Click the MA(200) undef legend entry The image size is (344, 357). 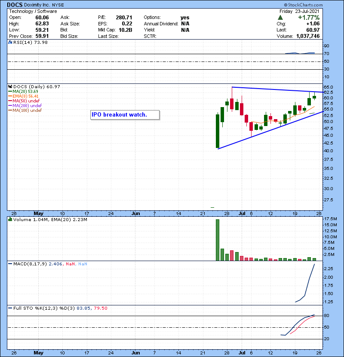pyautogui.click(x=25, y=106)
